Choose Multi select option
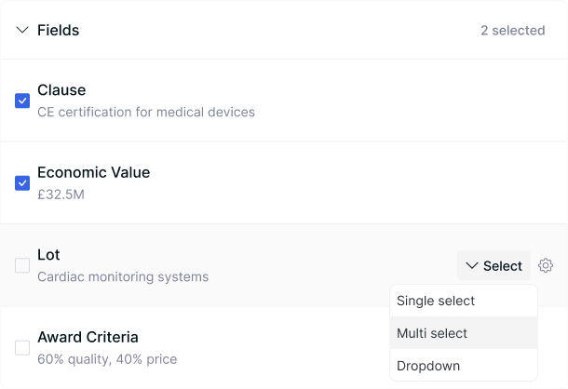The image size is (568, 389). pos(464,333)
